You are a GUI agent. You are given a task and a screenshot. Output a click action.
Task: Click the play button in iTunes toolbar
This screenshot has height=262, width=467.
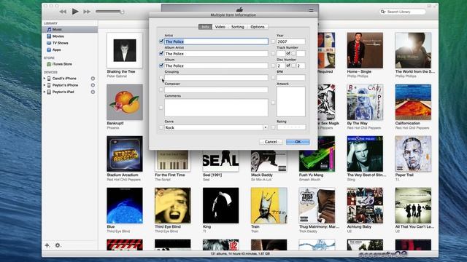[x=75, y=12]
